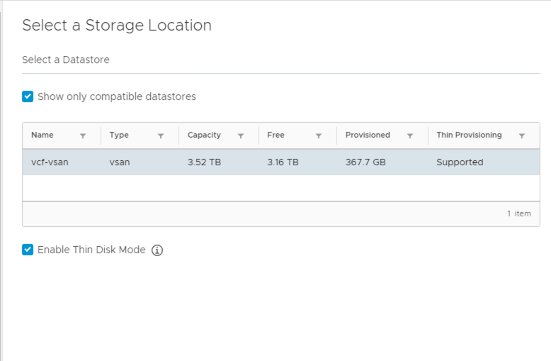The width and height of the screenshot is (551, 361).
Task: Select the vcf-vsan datastore name
Action: [50, 162]
